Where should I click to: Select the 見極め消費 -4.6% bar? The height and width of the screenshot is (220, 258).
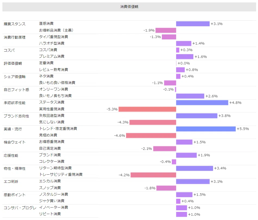151,136
